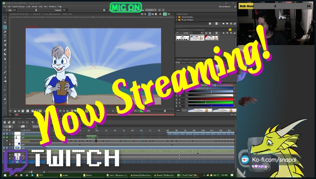The image size is (316, 179).
Task: Open the Cells menu
Action: pyautogui.click(x=40, y=7)
